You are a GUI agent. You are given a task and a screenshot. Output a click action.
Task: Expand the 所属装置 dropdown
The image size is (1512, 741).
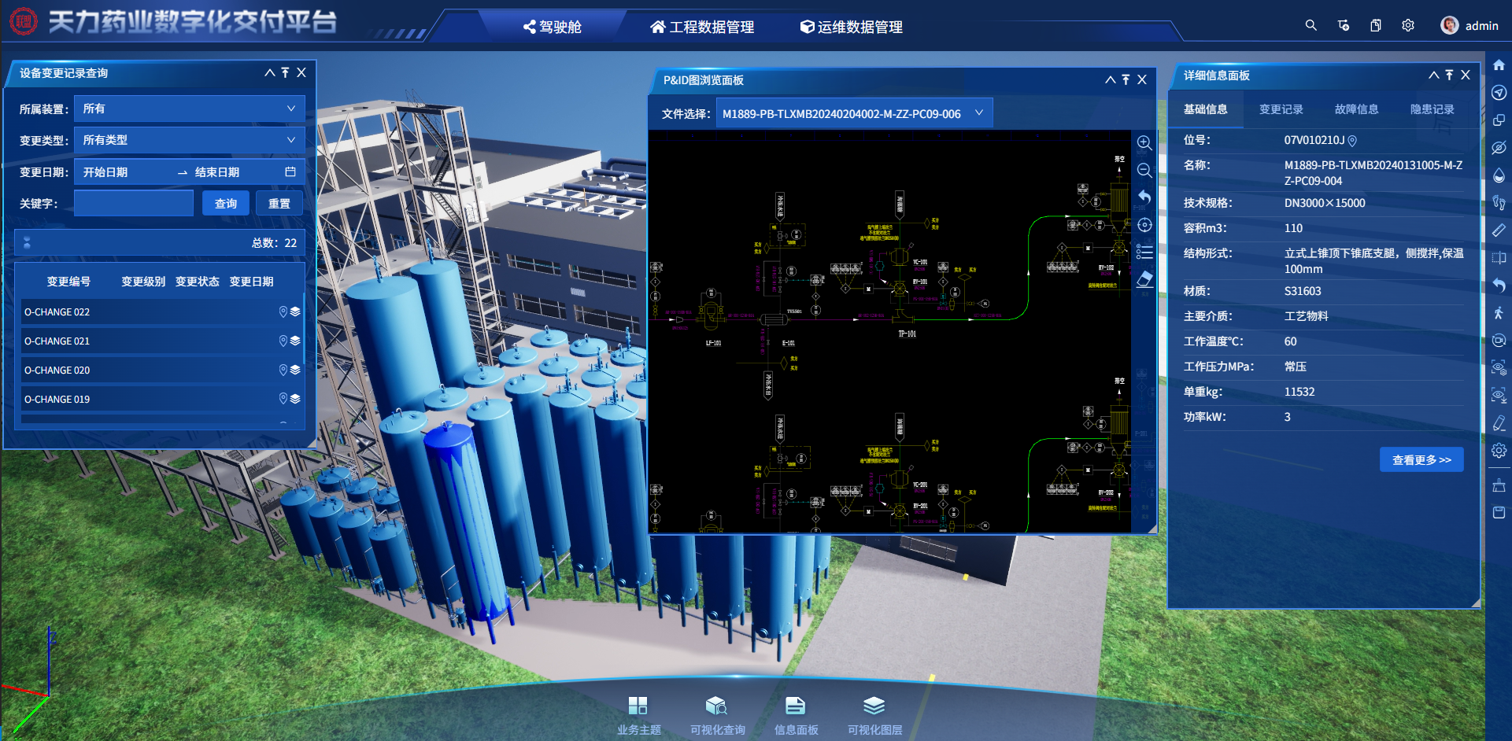[x=190, y=109]
